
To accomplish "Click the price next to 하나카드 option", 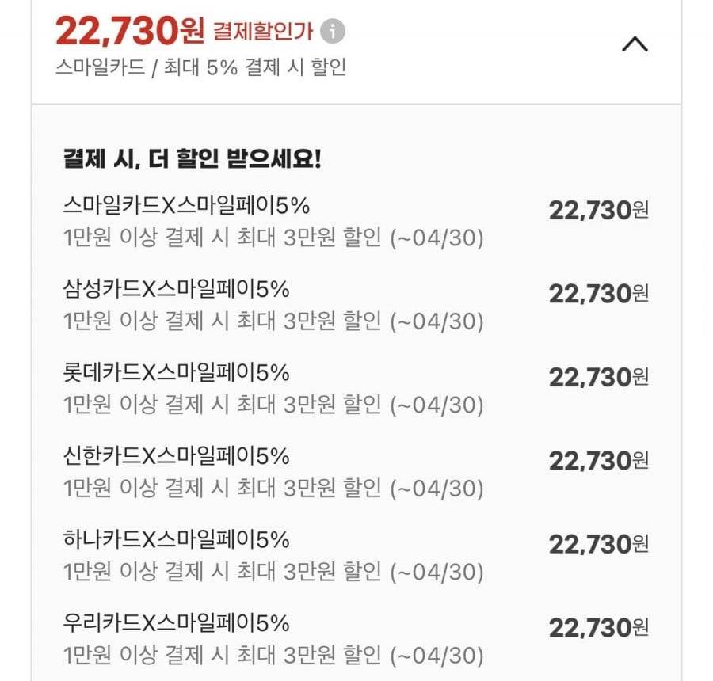I will tap(598, 545).
